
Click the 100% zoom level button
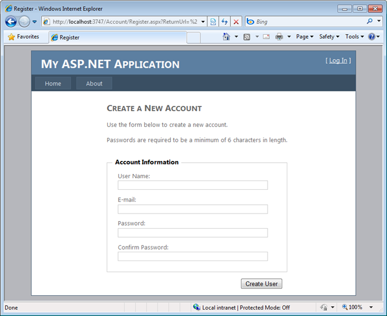tap(352, 307)
